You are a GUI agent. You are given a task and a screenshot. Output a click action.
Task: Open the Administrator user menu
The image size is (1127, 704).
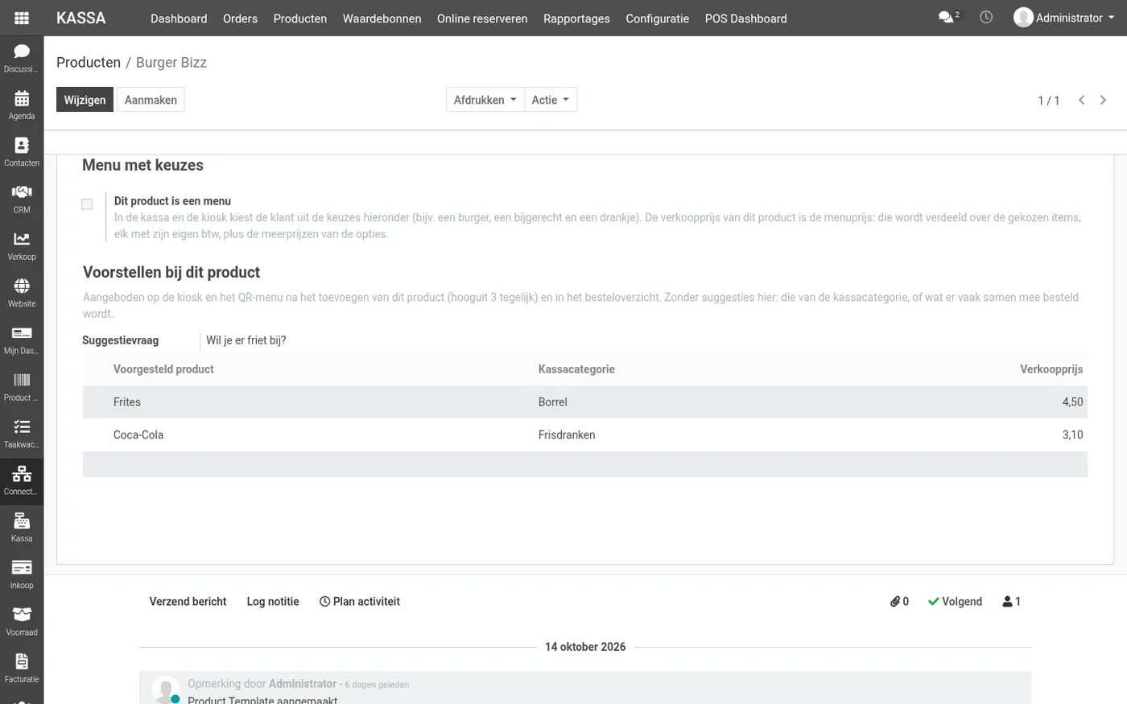pyautogui.click(x=1064, y=18)
